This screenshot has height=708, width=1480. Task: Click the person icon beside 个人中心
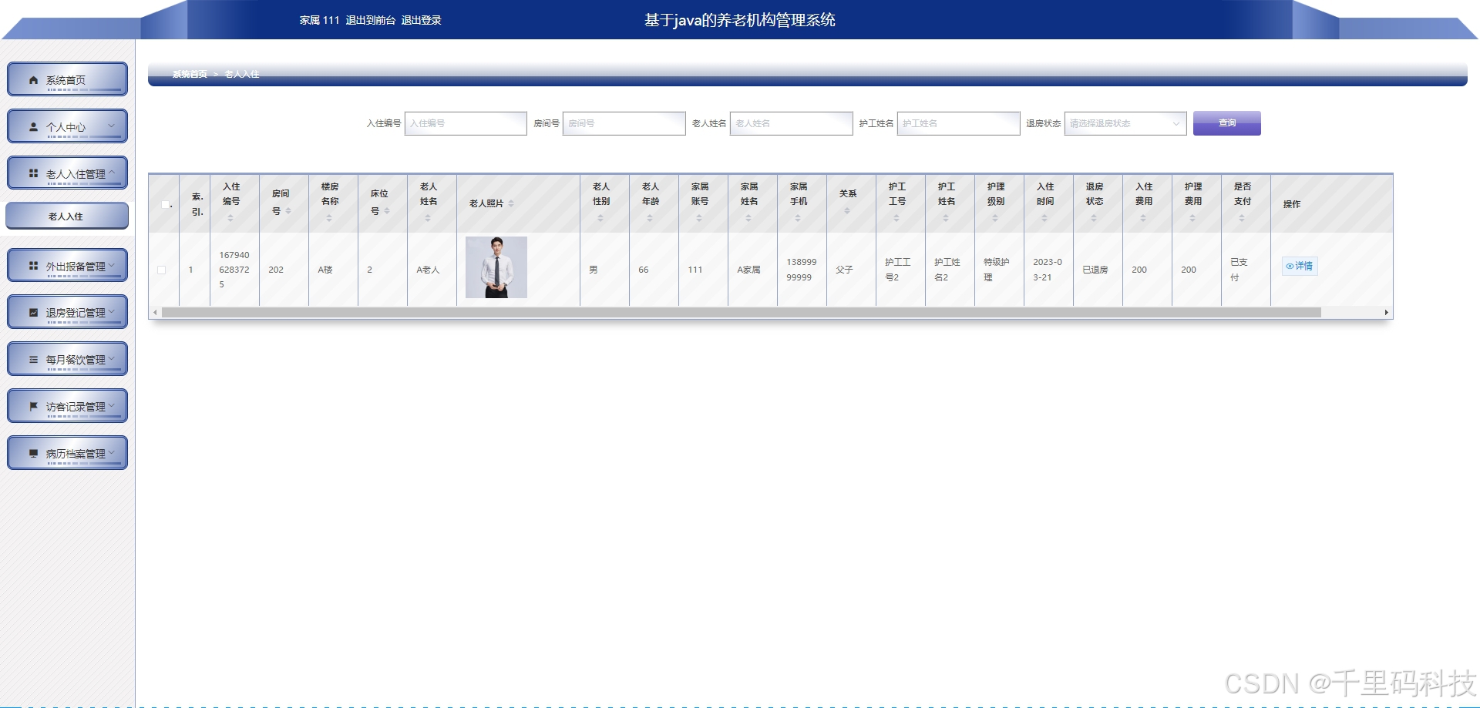click(x=33, y=127)
